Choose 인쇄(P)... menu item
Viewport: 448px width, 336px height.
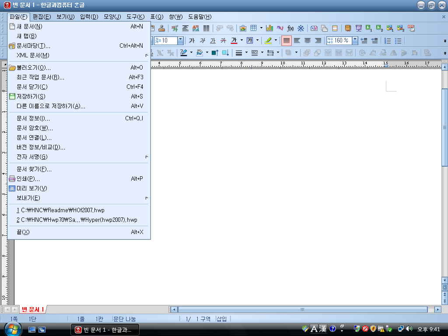[x=79, y=179]
